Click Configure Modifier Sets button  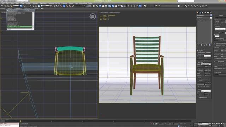point(210,45)
